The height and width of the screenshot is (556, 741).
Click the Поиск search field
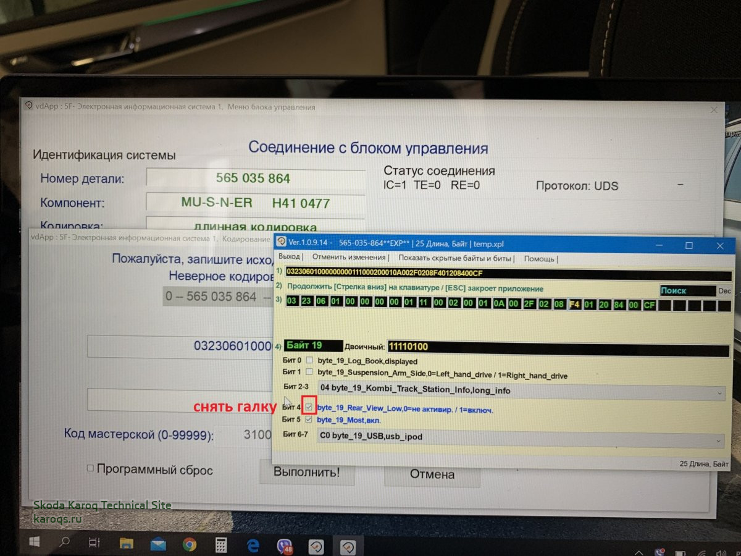687,290
